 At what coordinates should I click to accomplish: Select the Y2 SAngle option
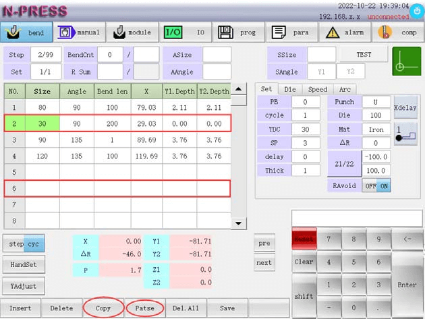(x=351, y=71)
